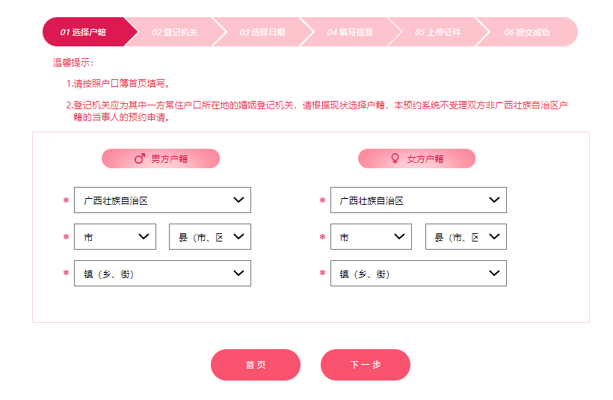Open the female province dropdown 广西壮族自治区

(419, 200)
